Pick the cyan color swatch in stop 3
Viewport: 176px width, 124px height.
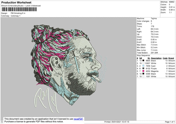point(143,66)
